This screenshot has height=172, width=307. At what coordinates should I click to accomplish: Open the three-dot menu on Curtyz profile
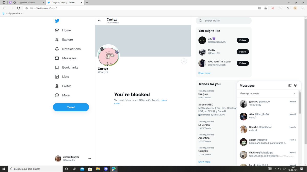184,61
